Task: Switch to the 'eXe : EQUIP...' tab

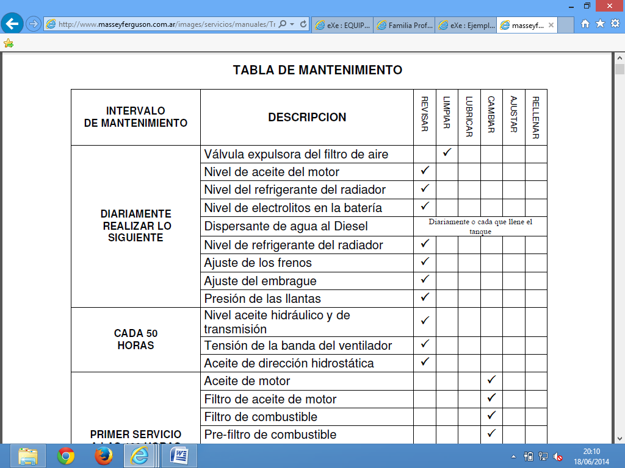Action: point(342,25)
